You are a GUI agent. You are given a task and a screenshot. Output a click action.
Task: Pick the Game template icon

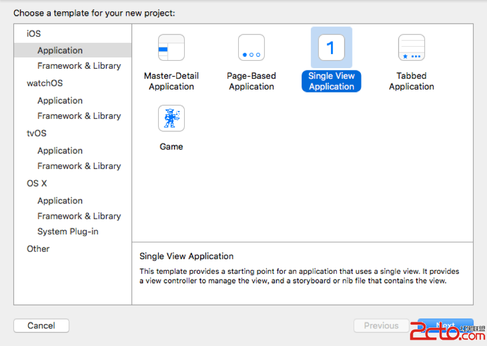[171, 118]
